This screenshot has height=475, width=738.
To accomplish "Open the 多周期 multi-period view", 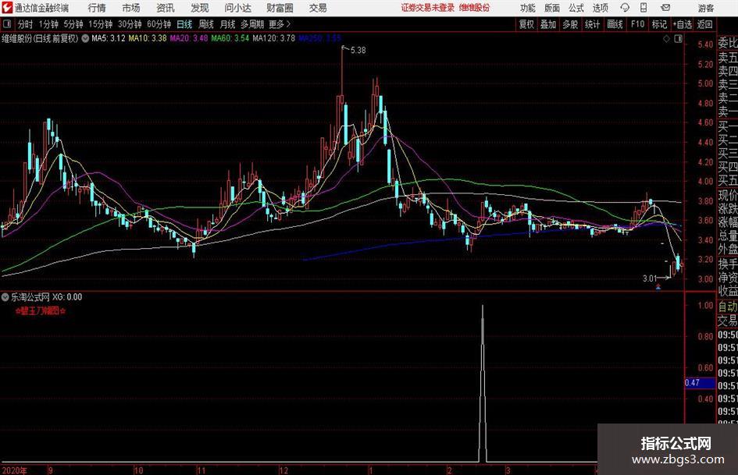I will click(252, 24).
